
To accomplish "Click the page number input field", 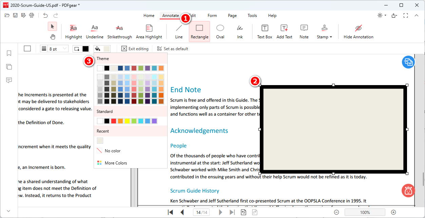I will point(201,212).
